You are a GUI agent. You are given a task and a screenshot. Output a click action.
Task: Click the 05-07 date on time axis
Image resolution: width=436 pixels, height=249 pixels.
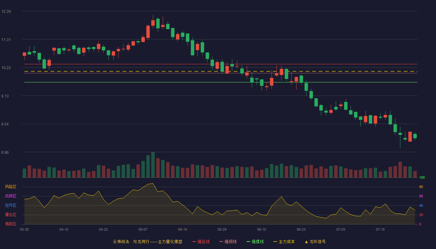click(143, 229)
